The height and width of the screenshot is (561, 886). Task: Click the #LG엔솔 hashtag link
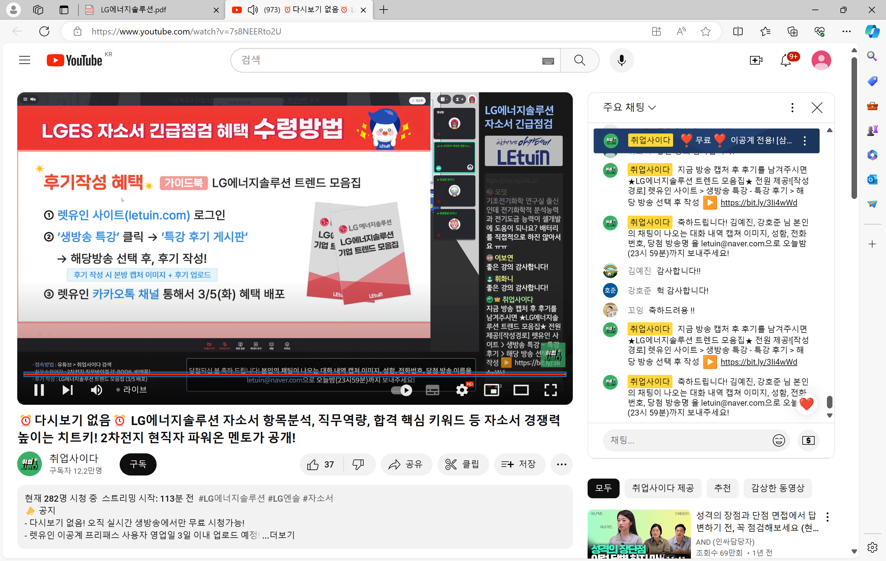point(284,499)
